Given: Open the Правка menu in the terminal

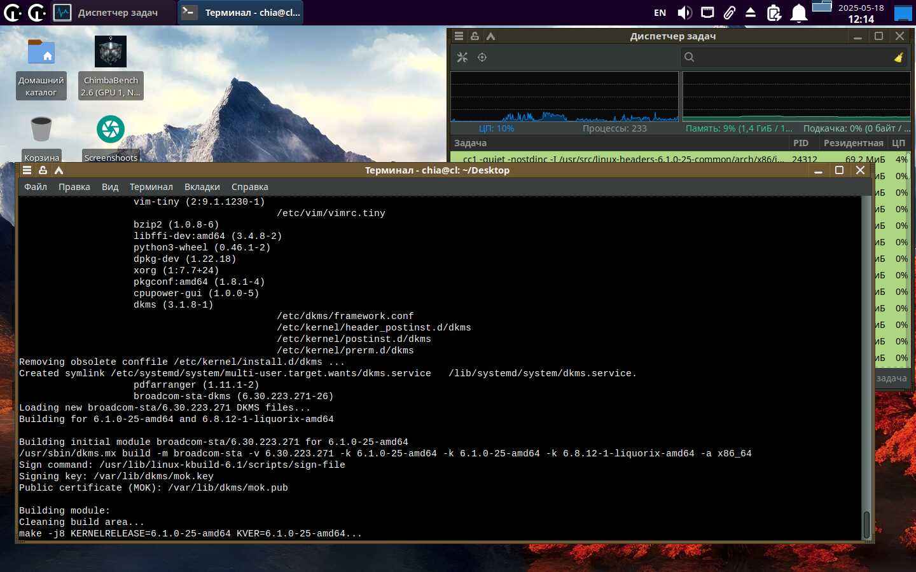Looking at the screenshot, I should (74, 187).
